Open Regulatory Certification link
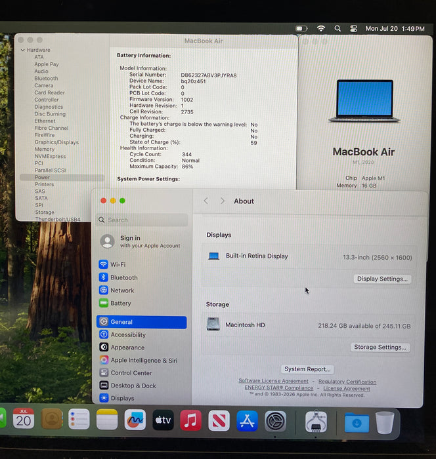The image size is (436, 459). tap(347, 382)
